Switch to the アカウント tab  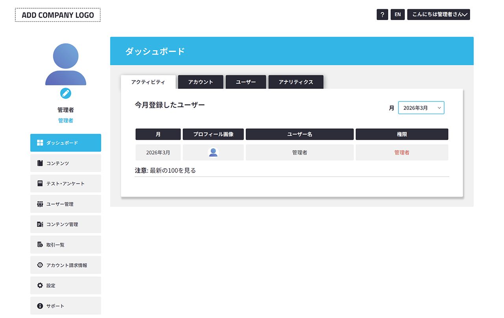click(x=200, y=82)
